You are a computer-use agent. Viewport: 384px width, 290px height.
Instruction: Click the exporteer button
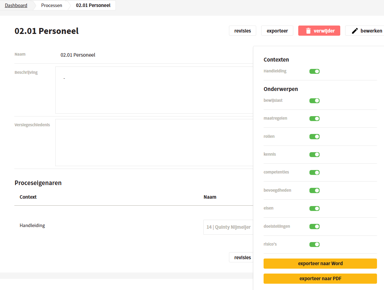pos(277,31)
